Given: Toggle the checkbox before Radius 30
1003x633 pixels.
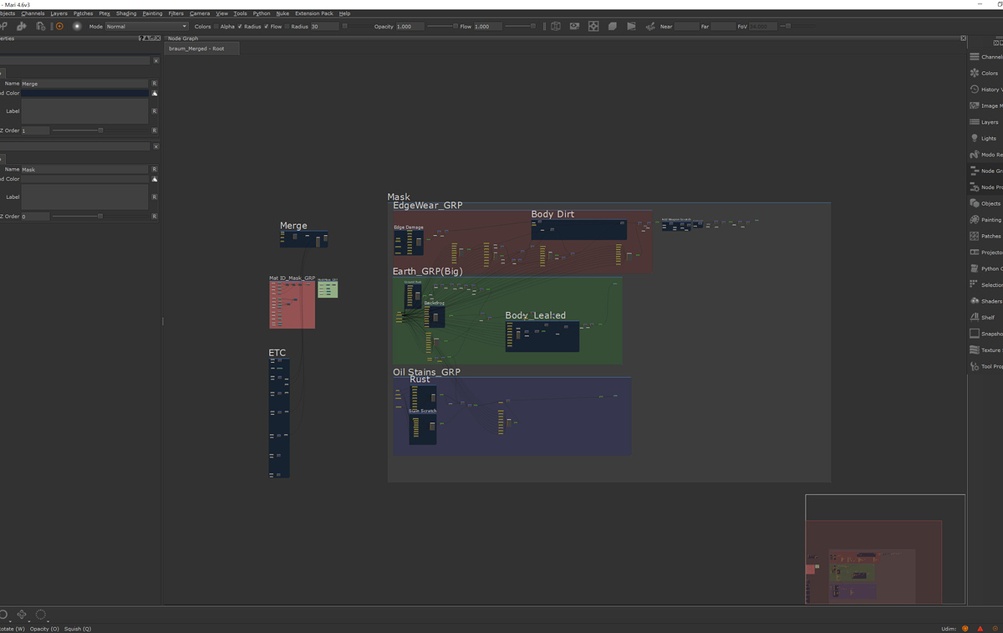Looking at the screenshot, I should pyautogui.click(x=287, y=27).
